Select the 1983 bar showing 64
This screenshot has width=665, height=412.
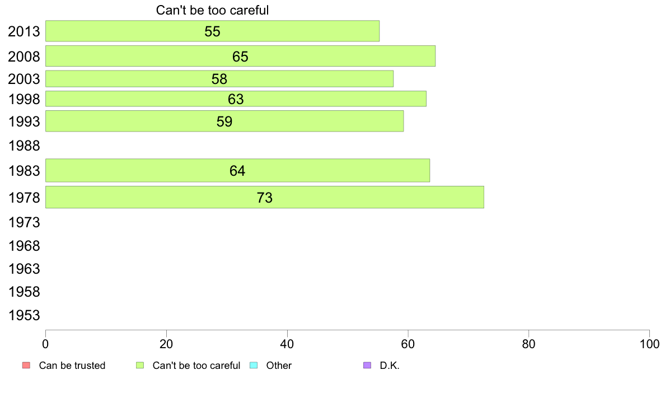click(237, 171)
